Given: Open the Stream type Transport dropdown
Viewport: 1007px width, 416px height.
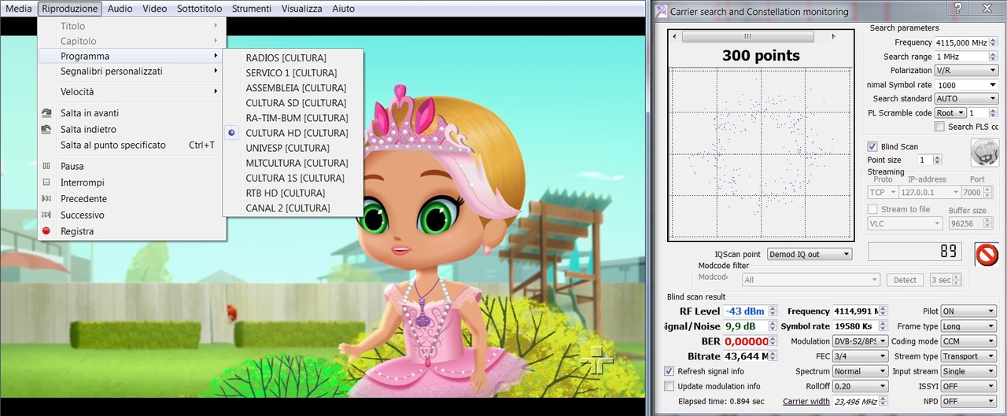Looking at the screenshot, I should pos(968,356).
